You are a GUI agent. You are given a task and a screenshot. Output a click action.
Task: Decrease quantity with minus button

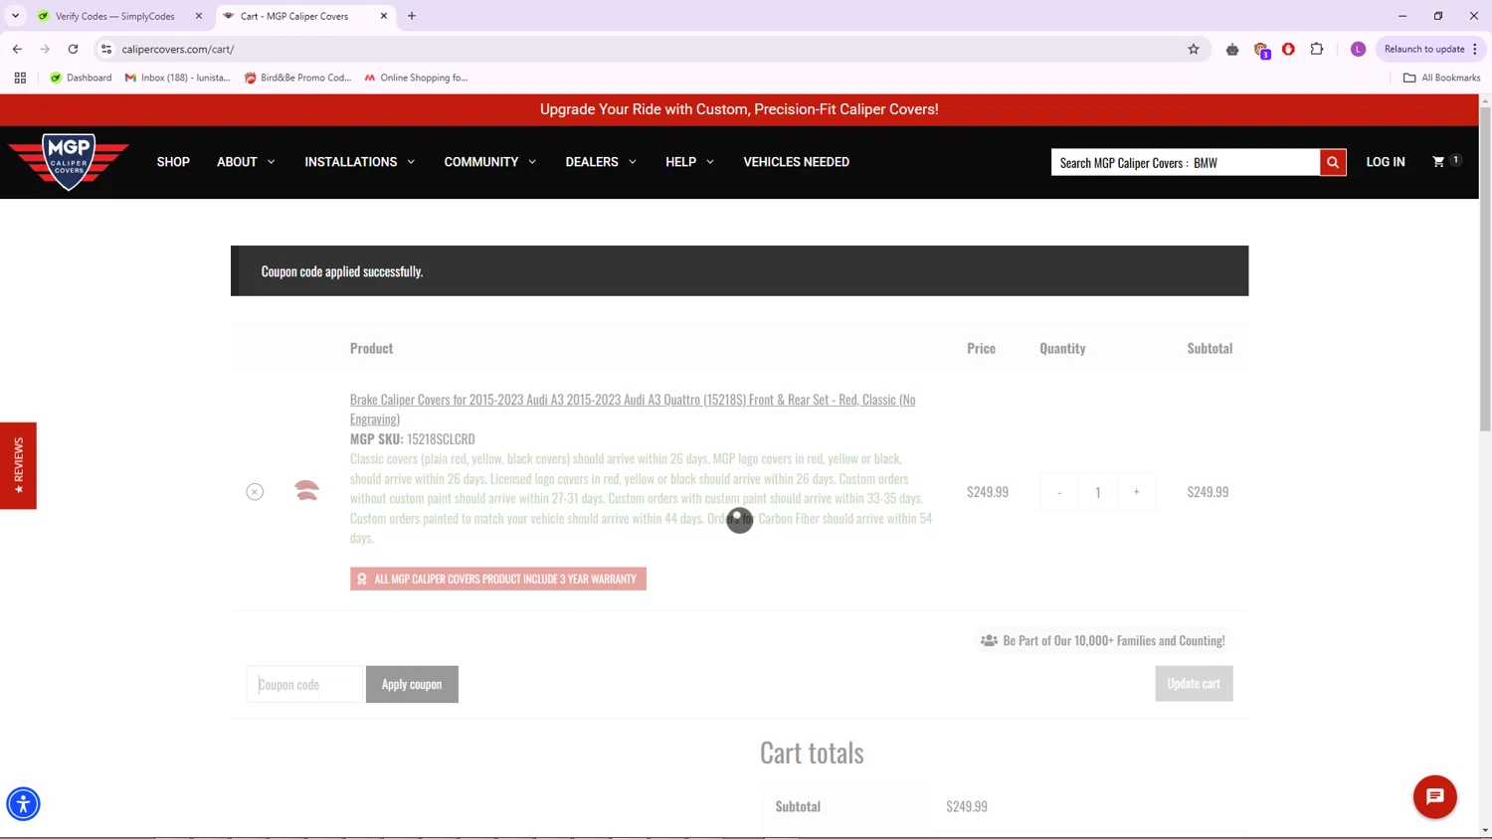pyautogui.click(x=1059, y=492)
